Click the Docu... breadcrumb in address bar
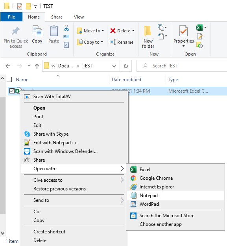 [x=65, y=66]
